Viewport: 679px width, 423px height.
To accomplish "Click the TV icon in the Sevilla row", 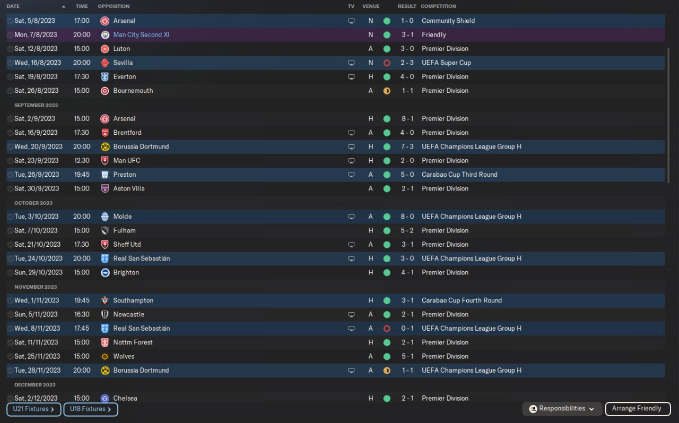I will click(x=351, y=63).
